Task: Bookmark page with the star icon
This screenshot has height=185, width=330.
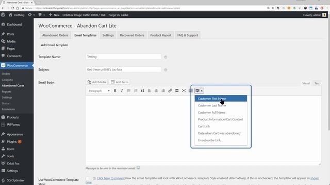Action: point(273,8)
